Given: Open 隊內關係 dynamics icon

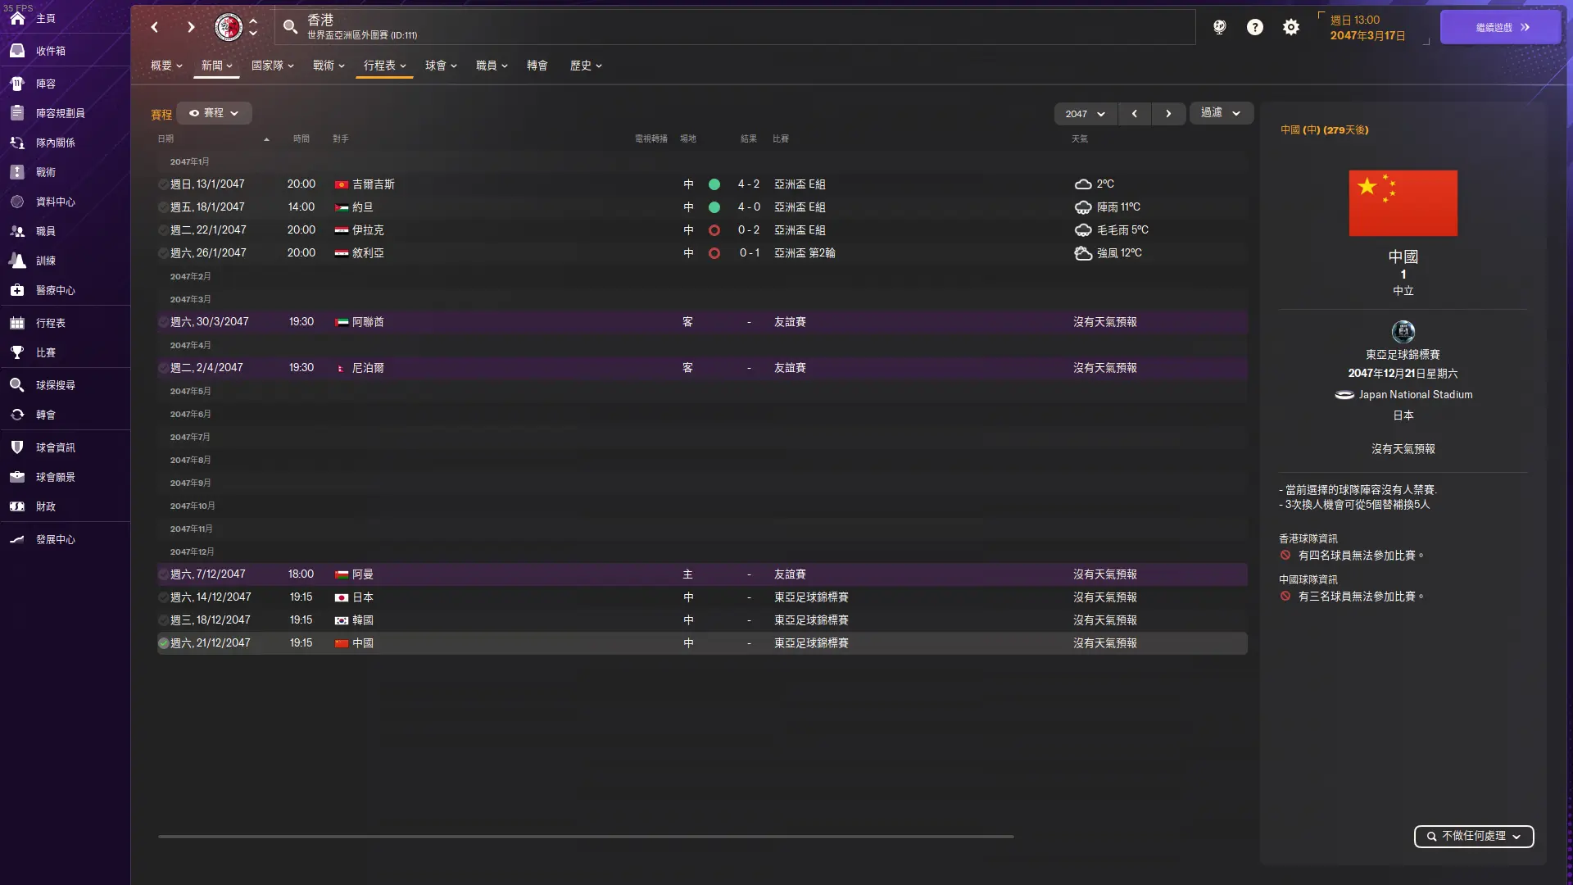Looking at the screenshot, I should click(x=17, y=143).
